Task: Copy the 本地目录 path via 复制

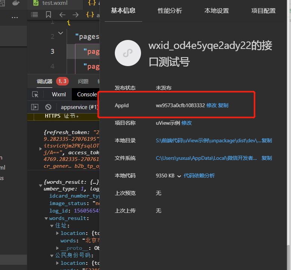Action: pos(267,140)
